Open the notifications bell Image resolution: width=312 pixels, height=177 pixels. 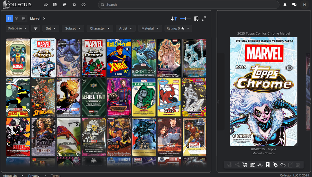pyautogui.click(x=285, y=5)
